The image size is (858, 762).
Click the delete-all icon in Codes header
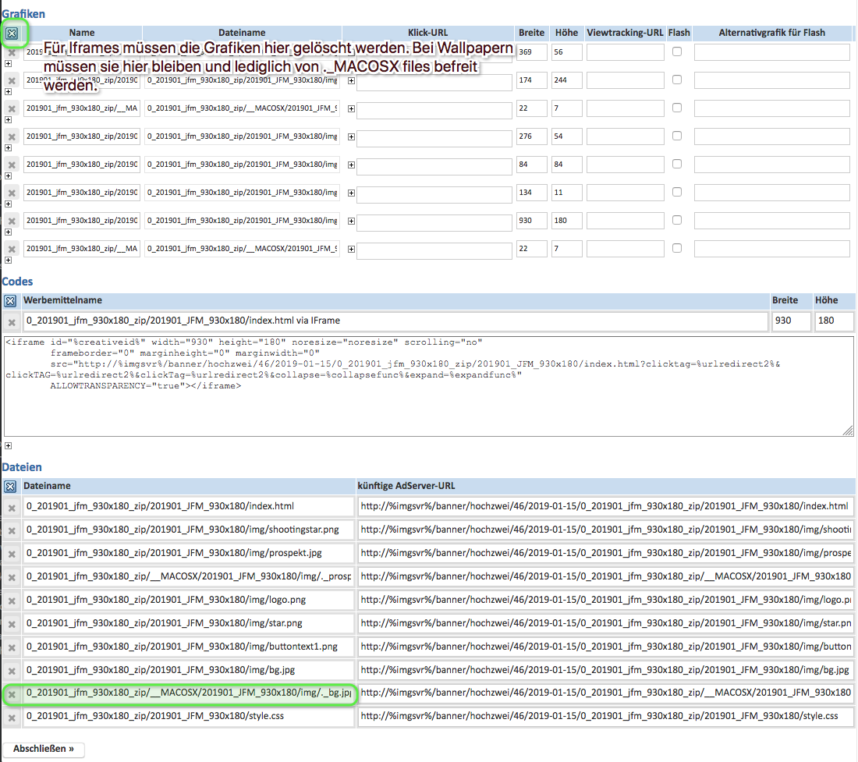(10, 300)
